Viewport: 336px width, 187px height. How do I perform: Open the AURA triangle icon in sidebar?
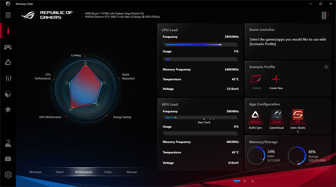[8, 62]
